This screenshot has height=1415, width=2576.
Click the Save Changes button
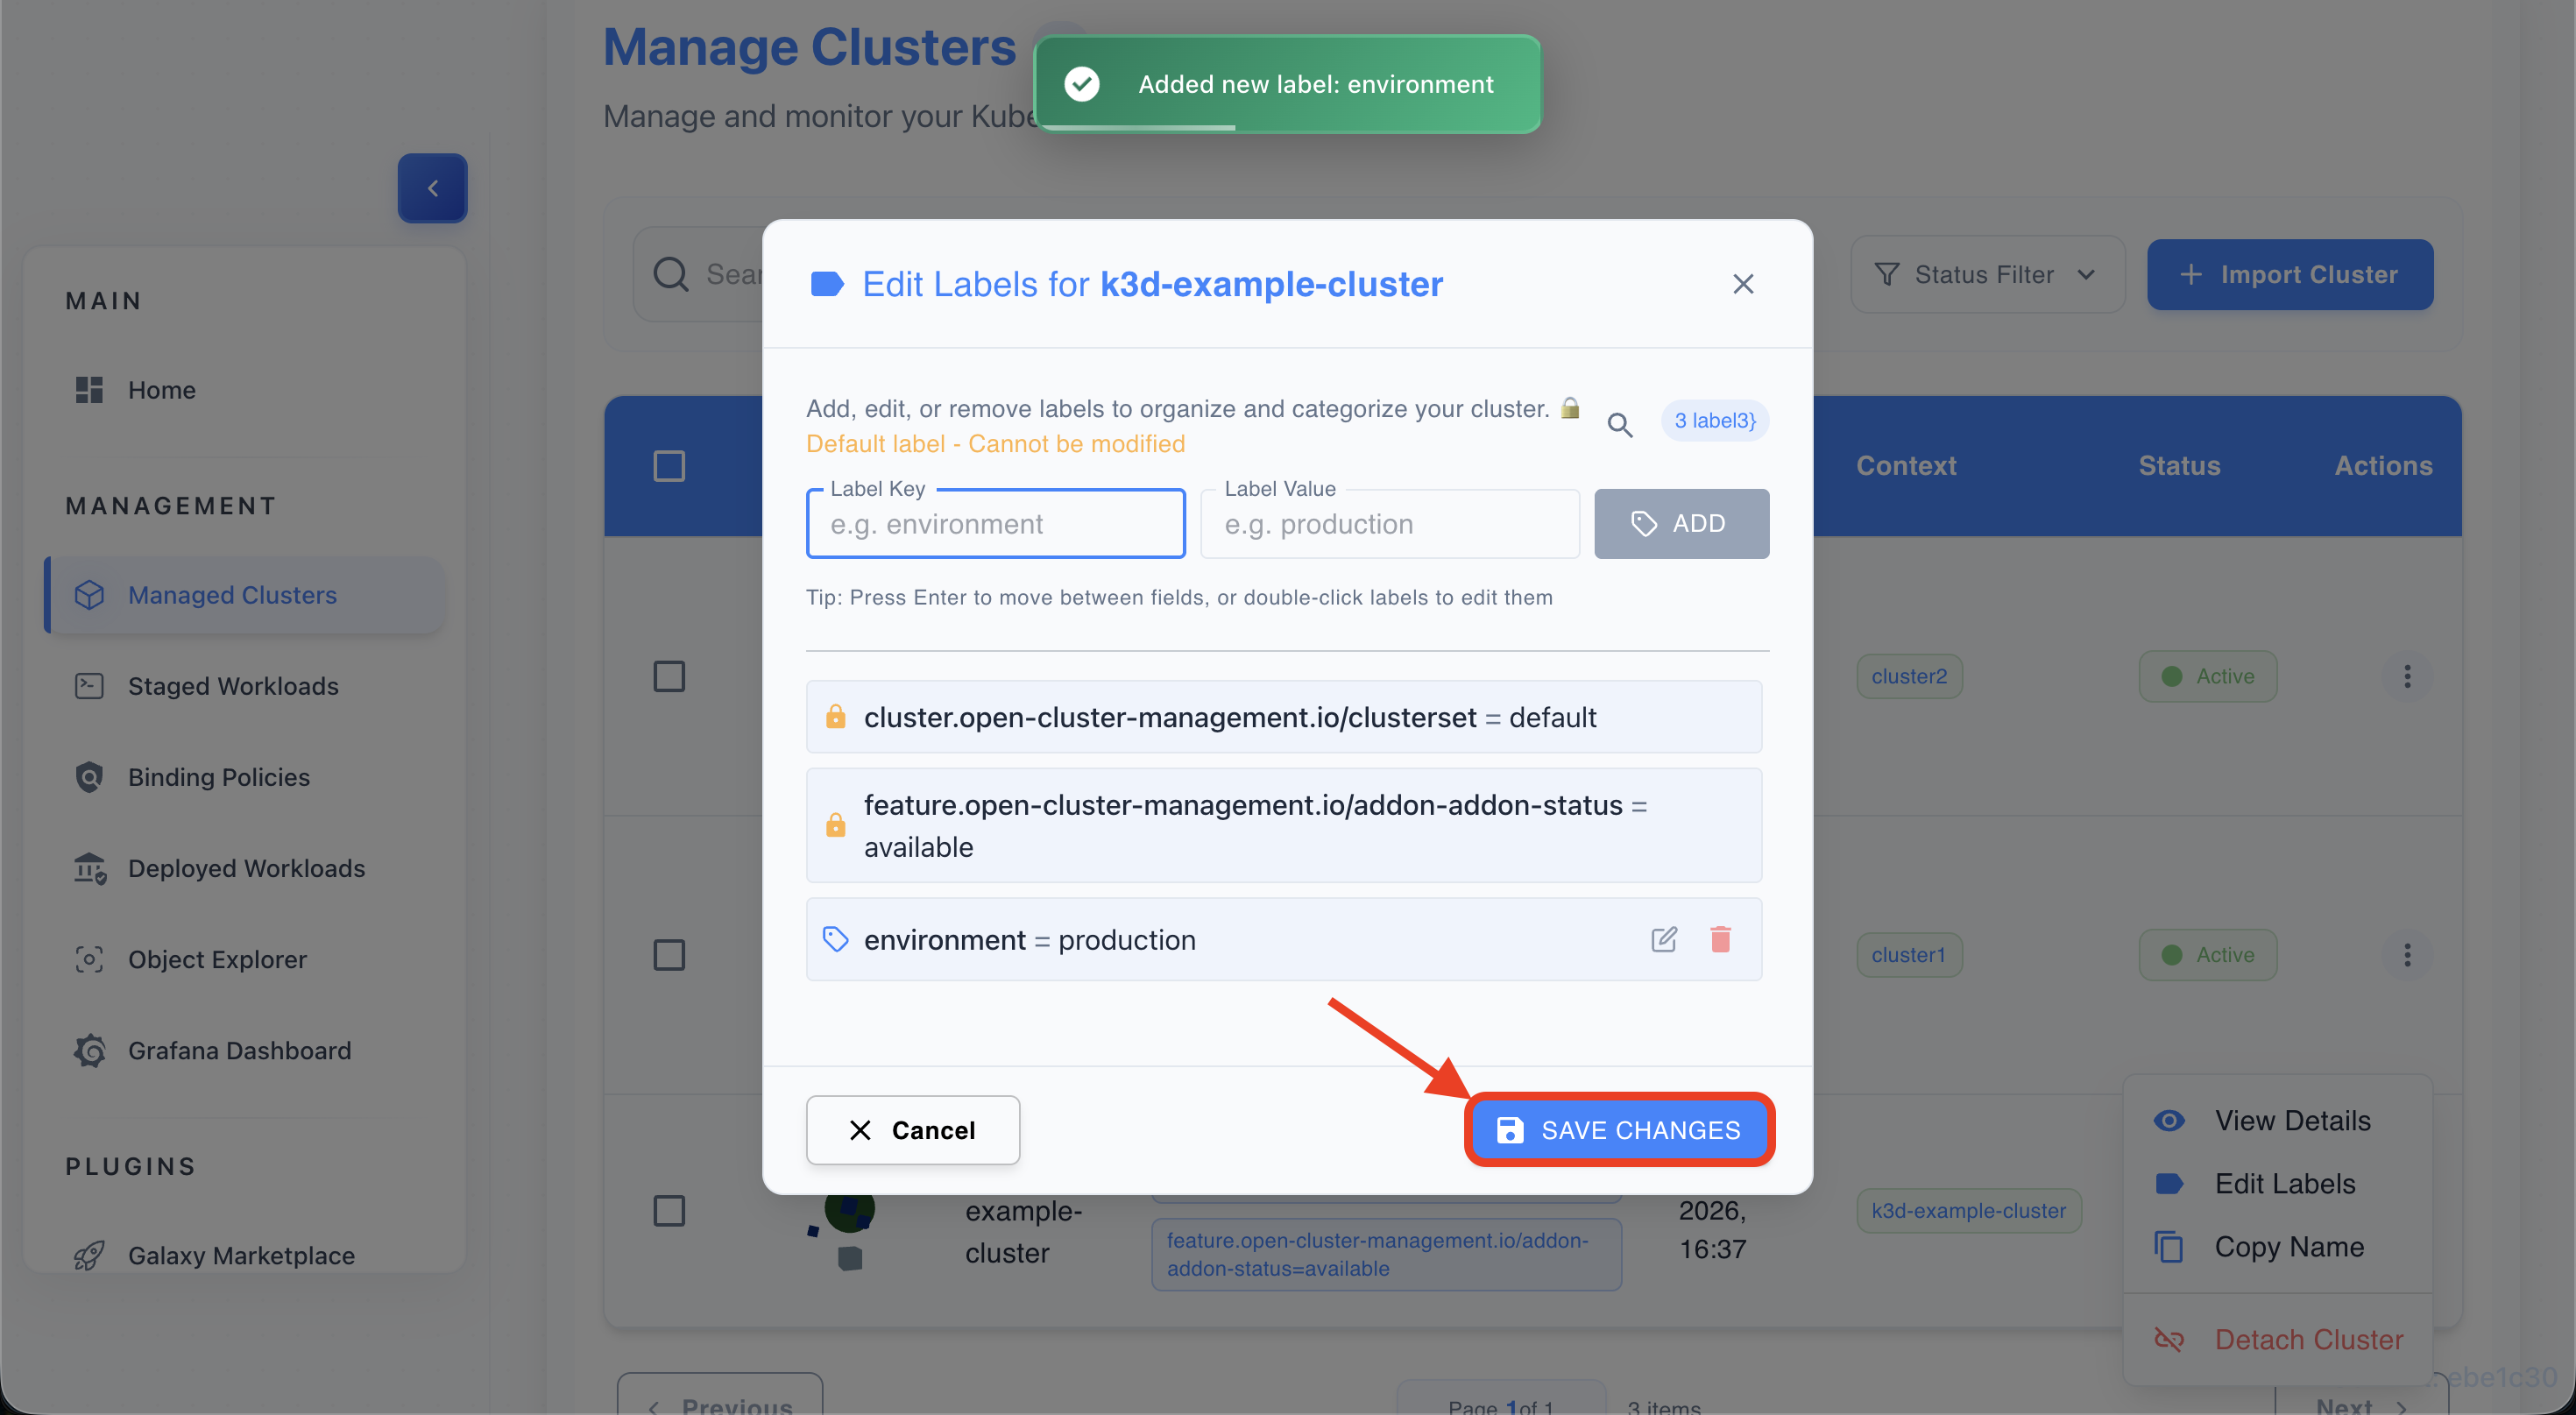pyautogui.click(x=1619, y=1129)
